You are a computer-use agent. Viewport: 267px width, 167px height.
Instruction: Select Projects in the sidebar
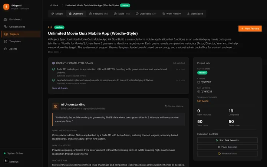point(21,34)
